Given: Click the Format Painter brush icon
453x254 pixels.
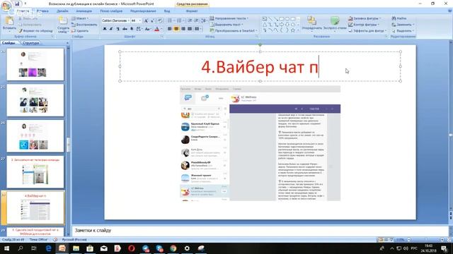Looking at the screenshot, I should point(21,30).
